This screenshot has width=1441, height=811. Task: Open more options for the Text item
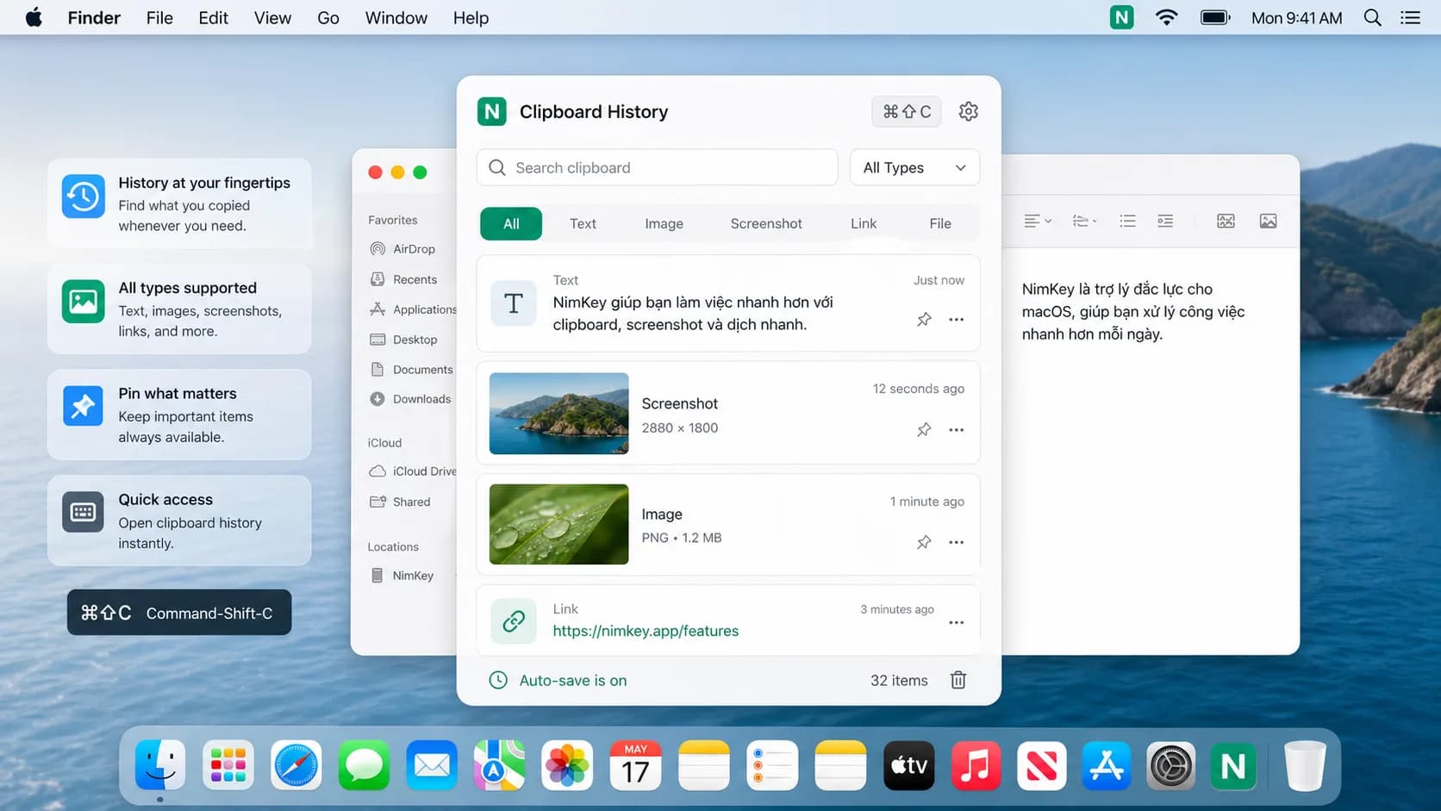pyautogui.click(x=956, y=320)
